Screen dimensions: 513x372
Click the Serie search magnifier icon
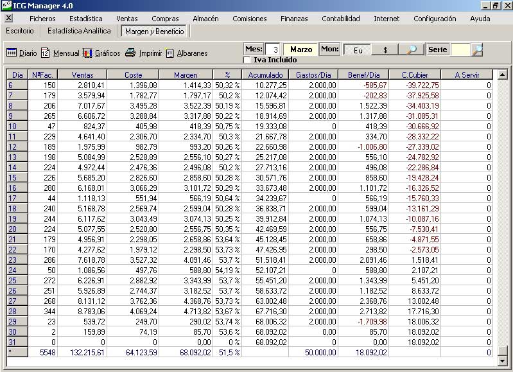click(x=476, y=49)
